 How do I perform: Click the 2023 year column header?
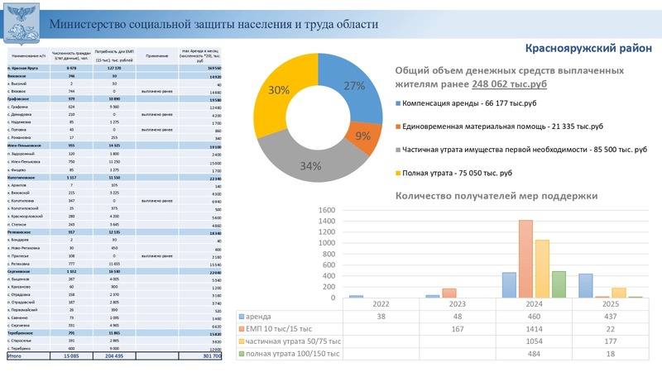tap(458, 304)
